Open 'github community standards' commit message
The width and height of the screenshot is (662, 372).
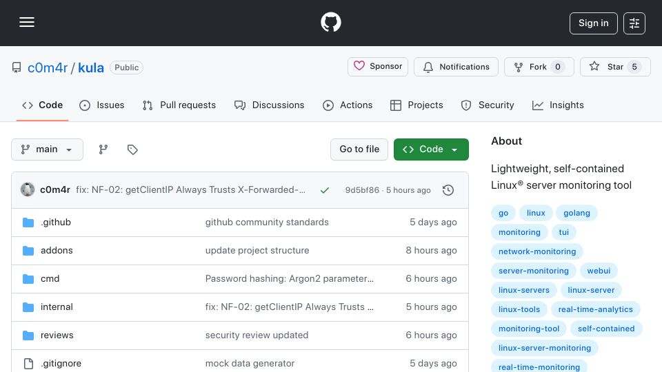click(x=267, y=223)
